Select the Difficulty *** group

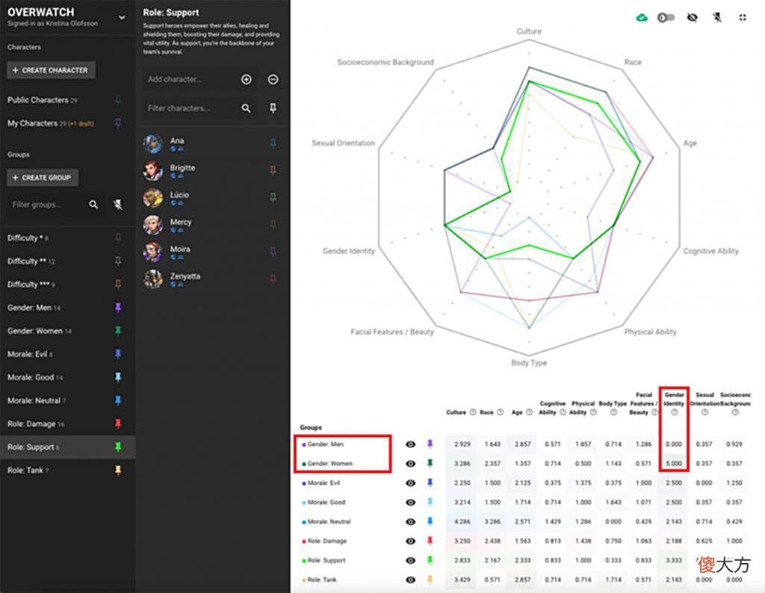pos(31,285)
